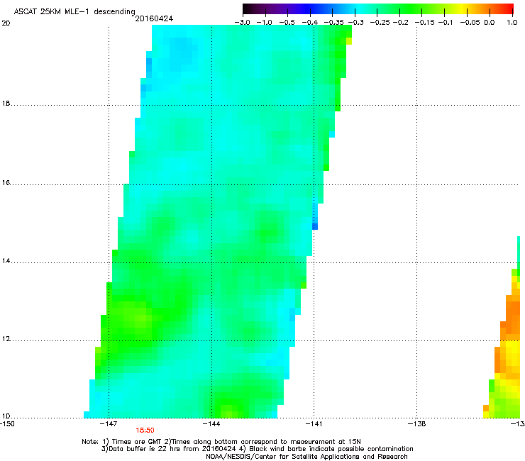Click the title text "ASCAT 25KM MLE-1 descending"
Screen dimensions: 525x461
point(74,12)
